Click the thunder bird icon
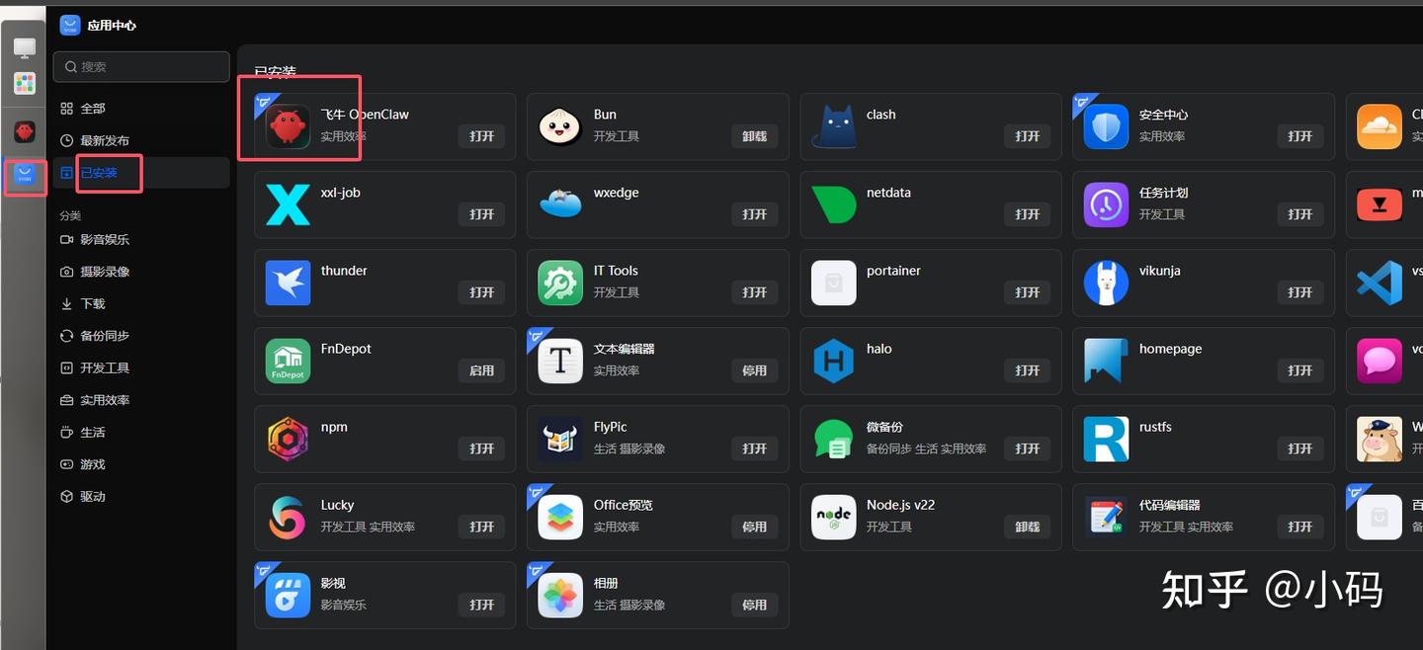 click(288, 283)
